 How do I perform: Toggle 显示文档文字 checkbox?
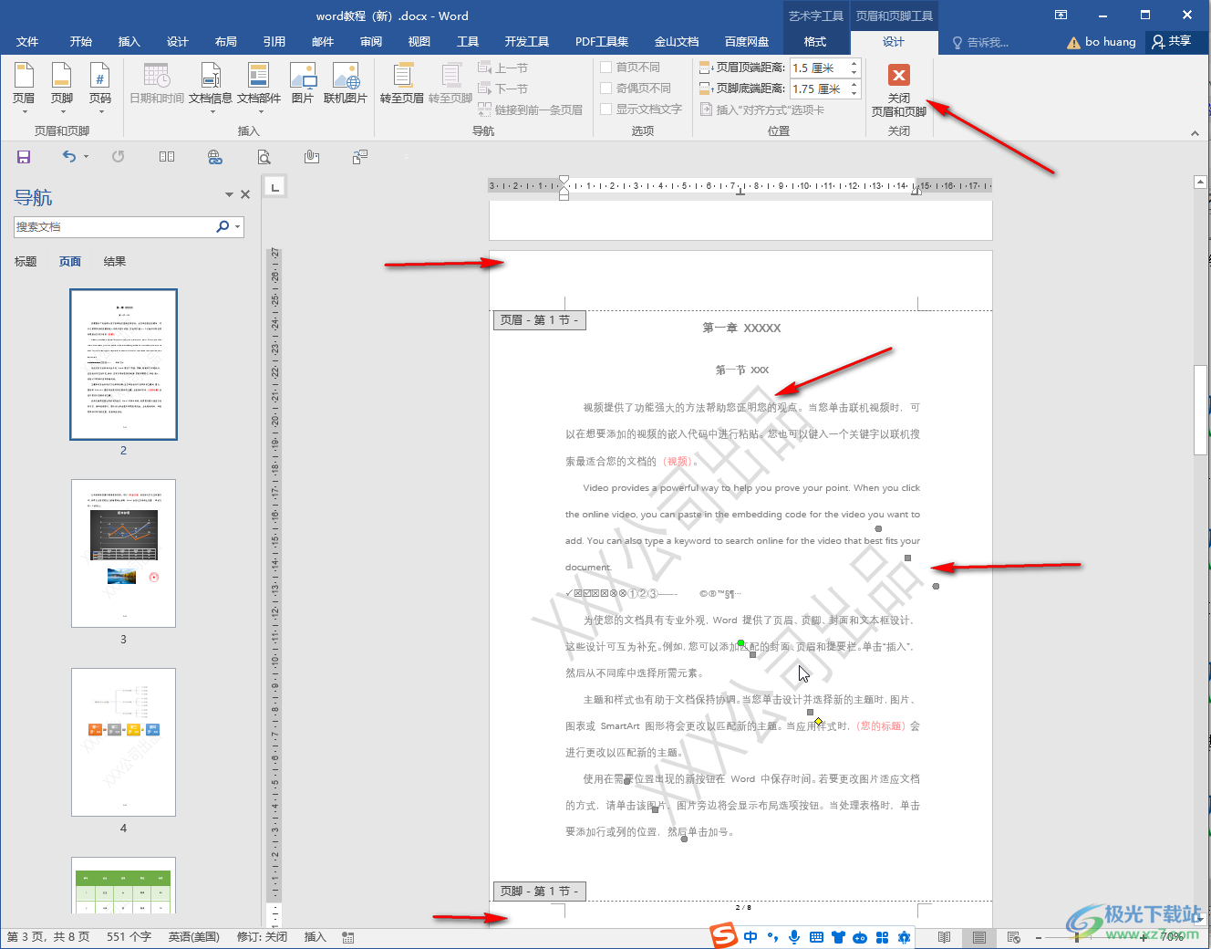(x=641, y=109)
